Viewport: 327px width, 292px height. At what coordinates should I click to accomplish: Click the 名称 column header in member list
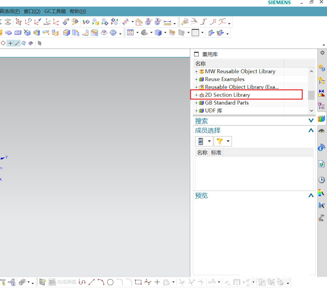click(x=202, y=153)
